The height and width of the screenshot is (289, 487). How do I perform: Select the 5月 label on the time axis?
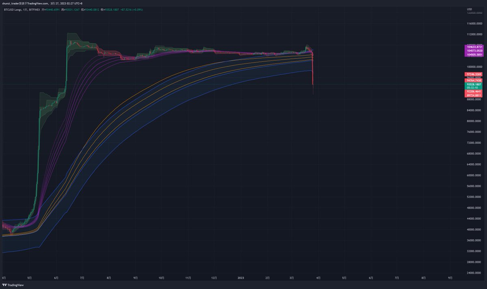coord(28,278)
